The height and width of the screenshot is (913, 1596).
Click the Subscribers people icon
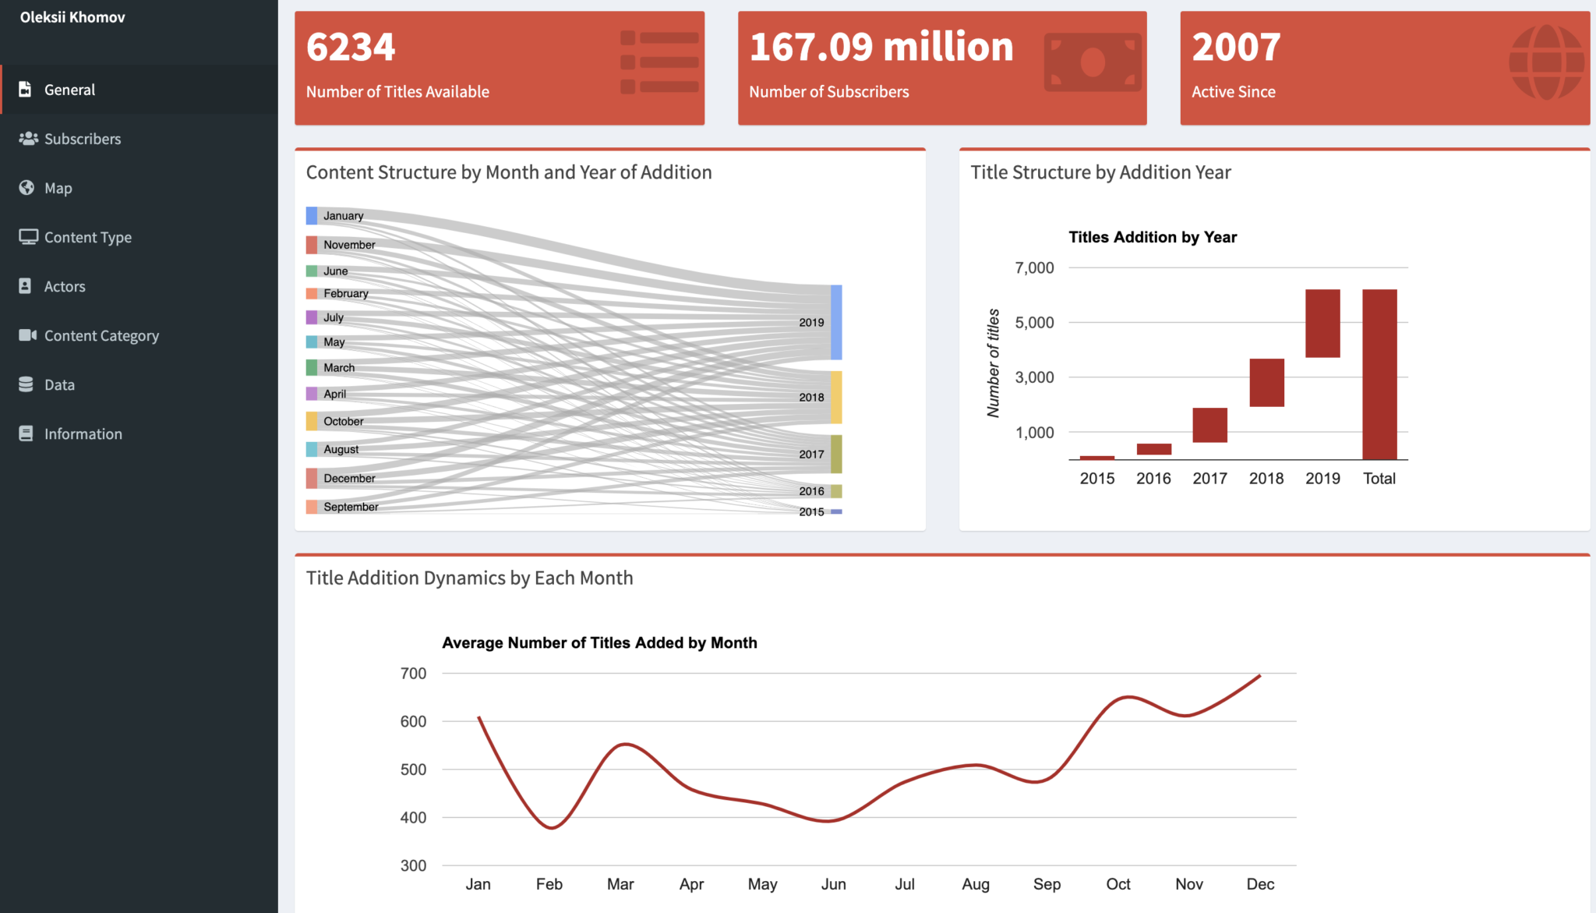pyautogui.click(x=27, y=138)
